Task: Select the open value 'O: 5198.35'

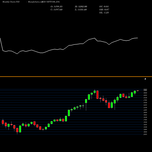Action: (57, 7)
